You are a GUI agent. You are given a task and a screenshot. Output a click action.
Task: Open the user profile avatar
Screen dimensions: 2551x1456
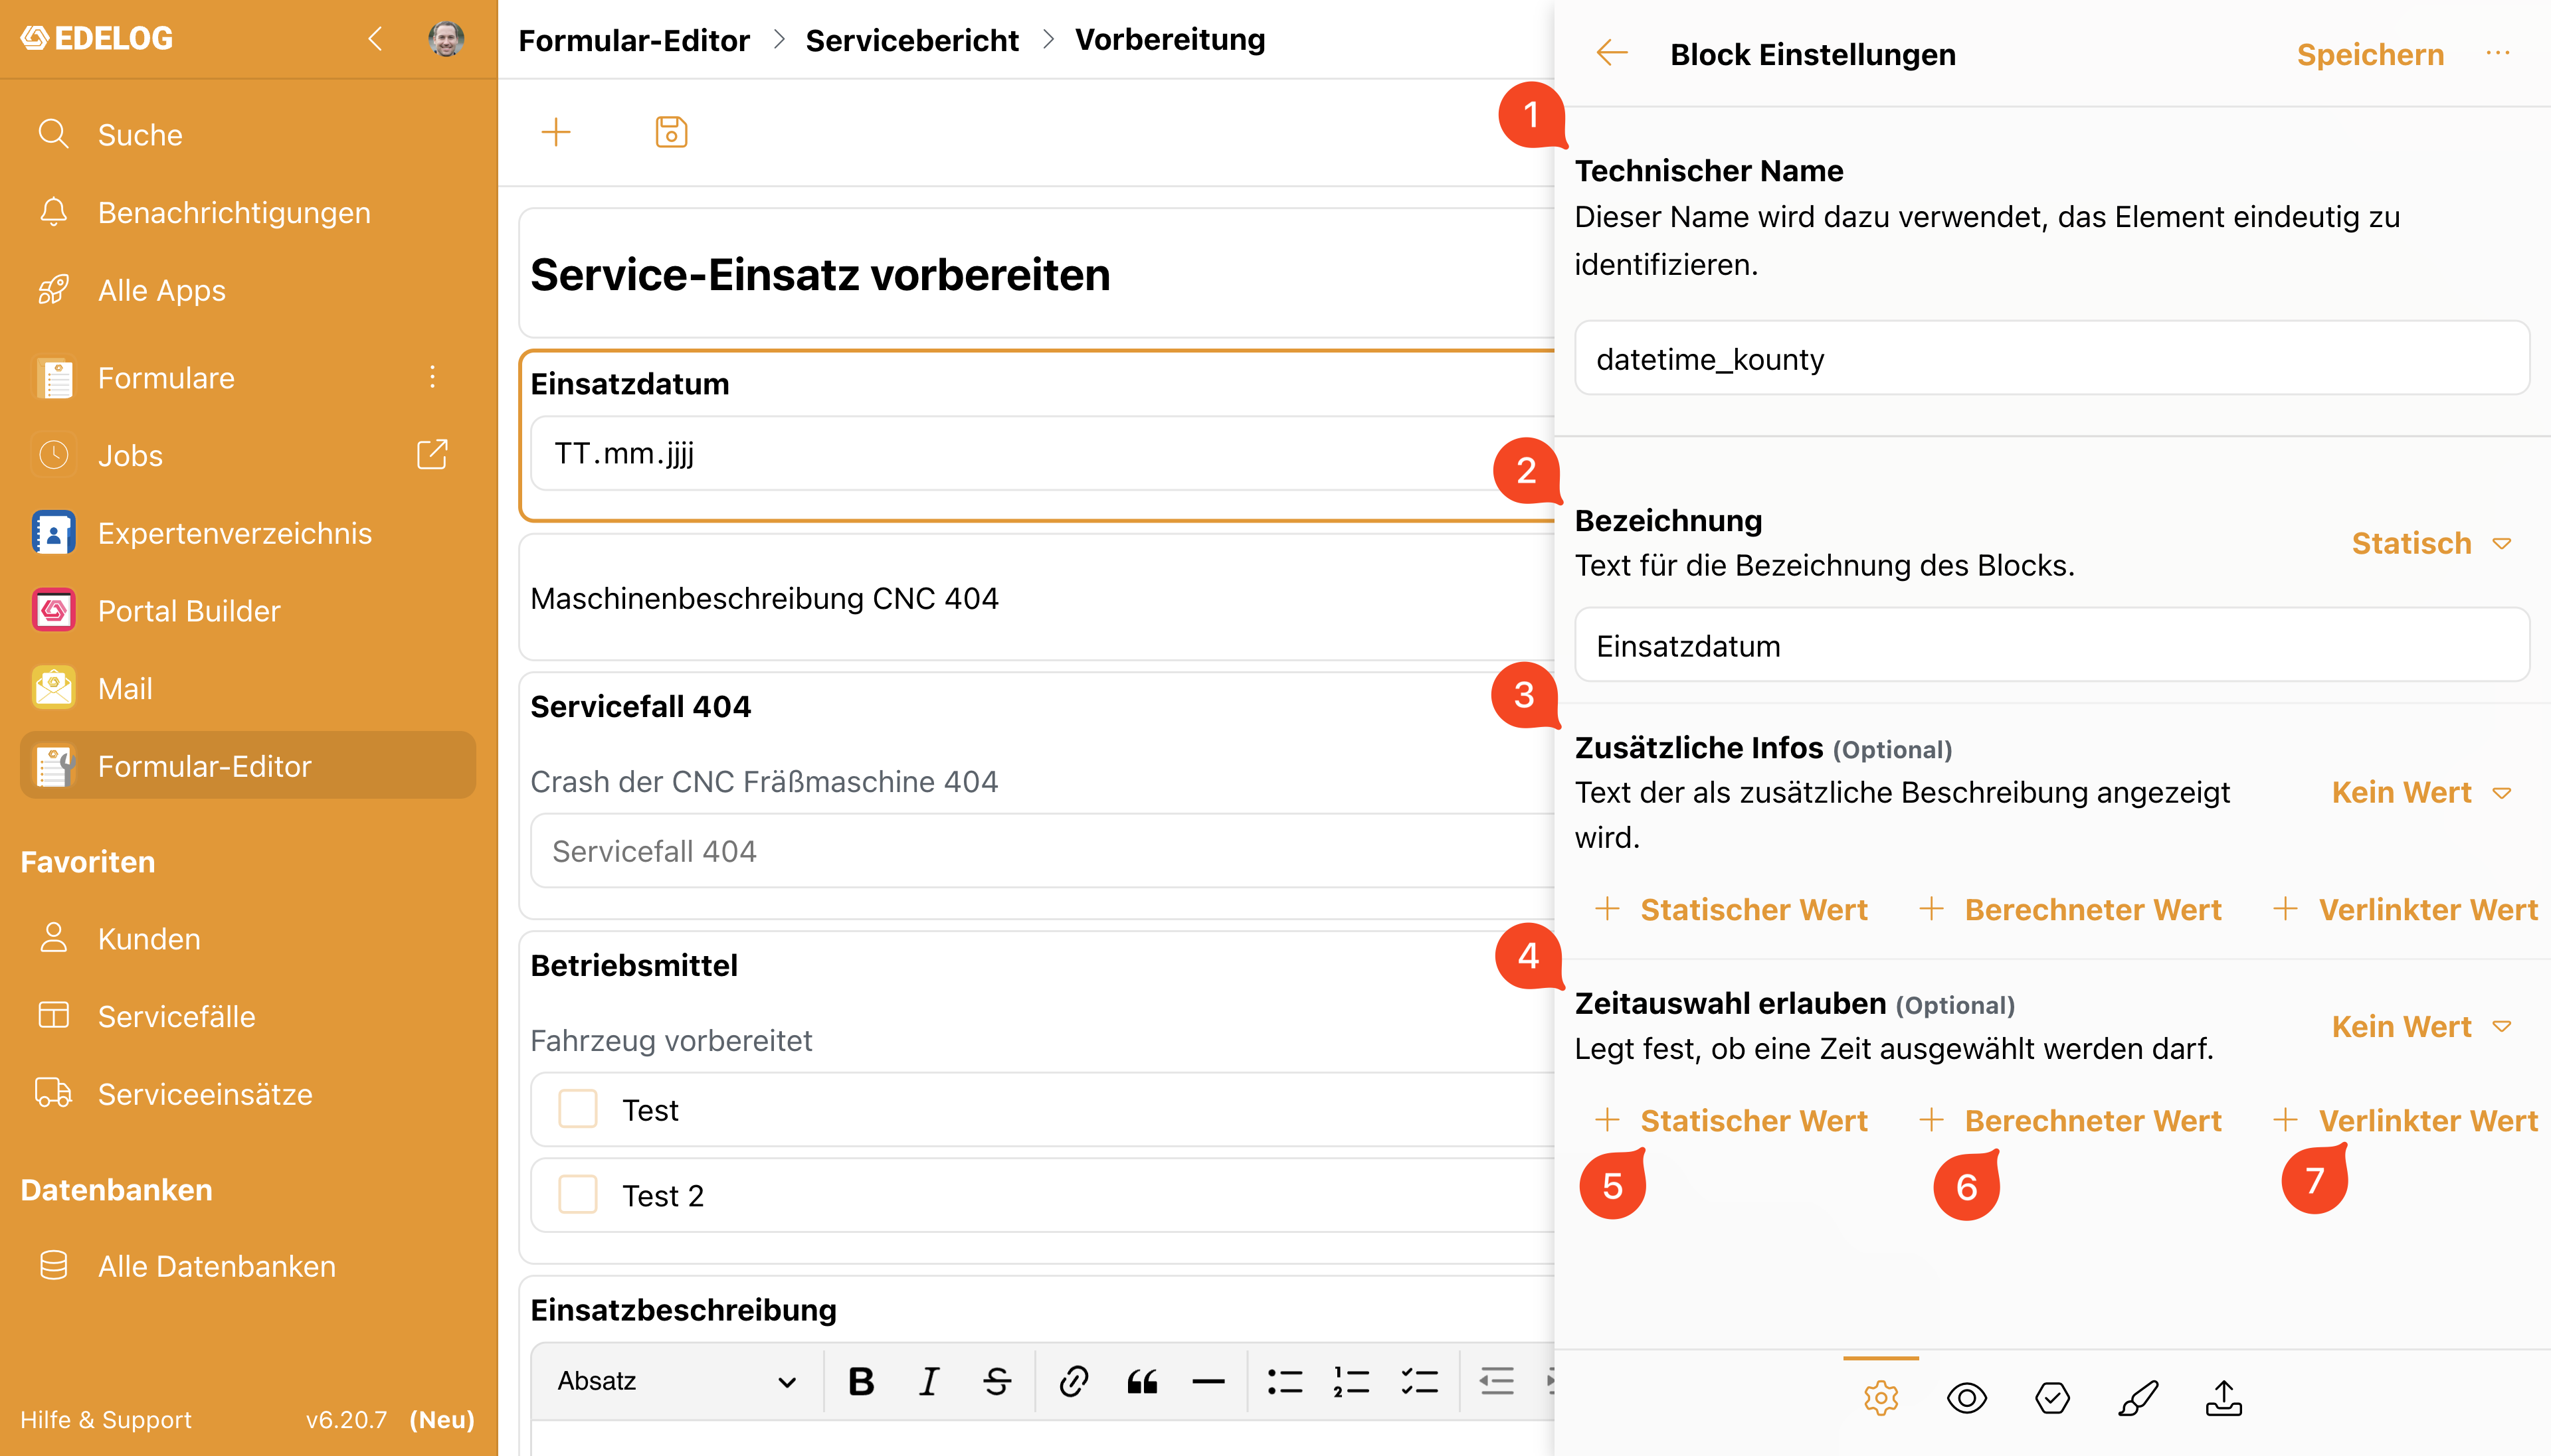(x=446, y=39)
